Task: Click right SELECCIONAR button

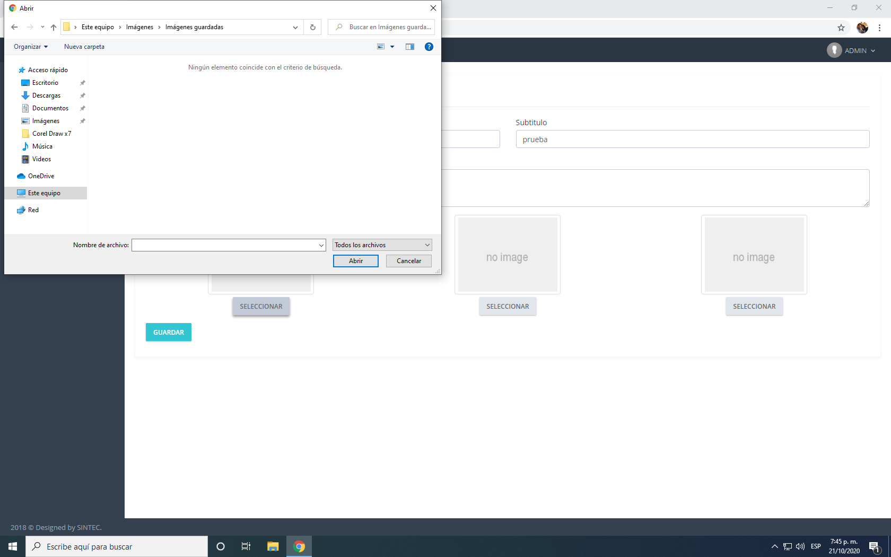Action: [x=754, y=307]
